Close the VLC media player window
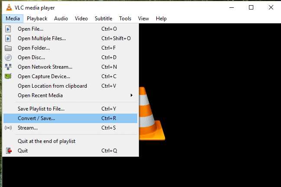 (271, 7)
